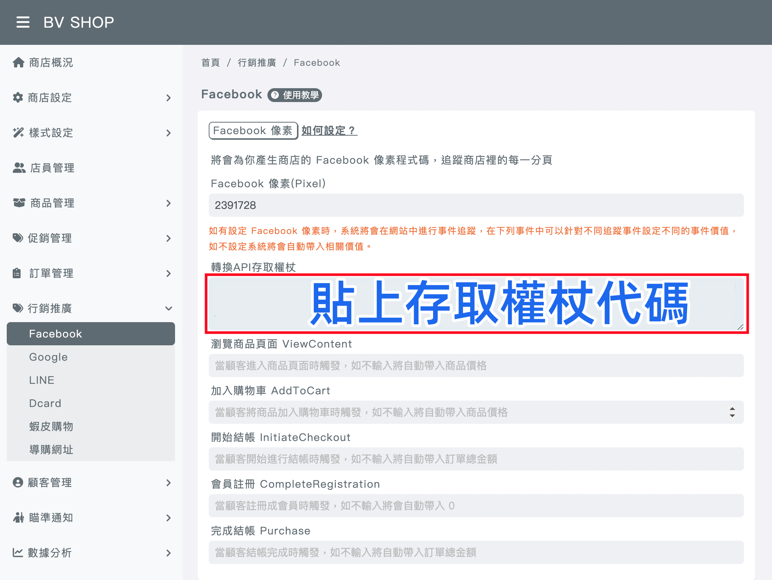772x580 pixels.
Task: Click the magic wand icon for 樣式設定
Action: [x=18, y=133]
